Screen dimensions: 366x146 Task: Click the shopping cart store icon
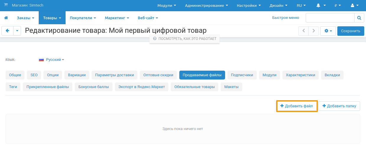coord(6,5)
